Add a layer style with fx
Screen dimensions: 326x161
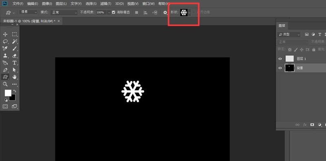tap(305, 125)
